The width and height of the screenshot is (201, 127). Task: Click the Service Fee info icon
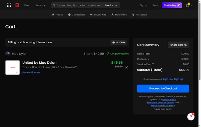153,64
